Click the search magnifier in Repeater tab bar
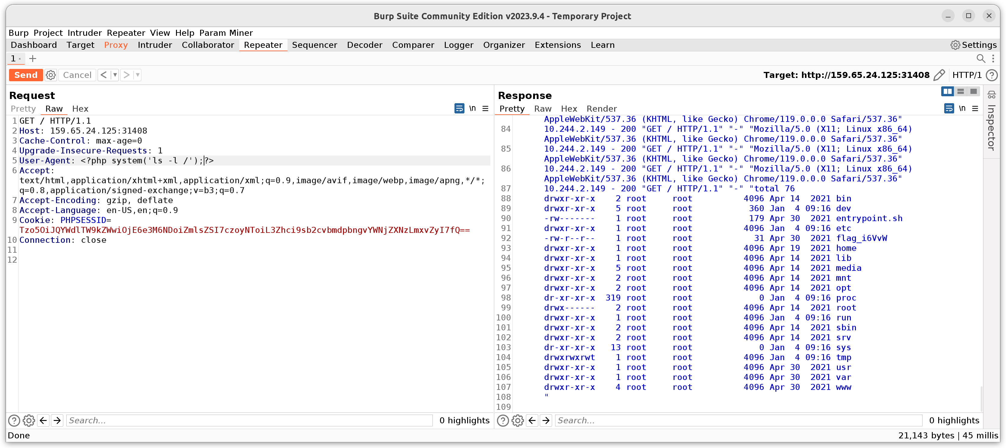Viewport: 1006px width, 448px height. pyautogui.click(x=981, y=58)
